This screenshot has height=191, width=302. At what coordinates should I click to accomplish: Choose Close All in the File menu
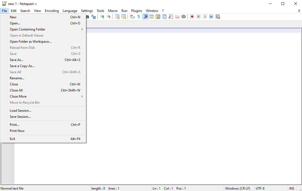point(43,90)
